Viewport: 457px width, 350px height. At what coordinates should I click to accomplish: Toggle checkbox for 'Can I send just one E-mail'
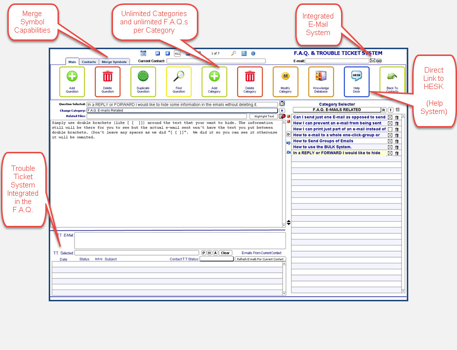pos(390,117)
